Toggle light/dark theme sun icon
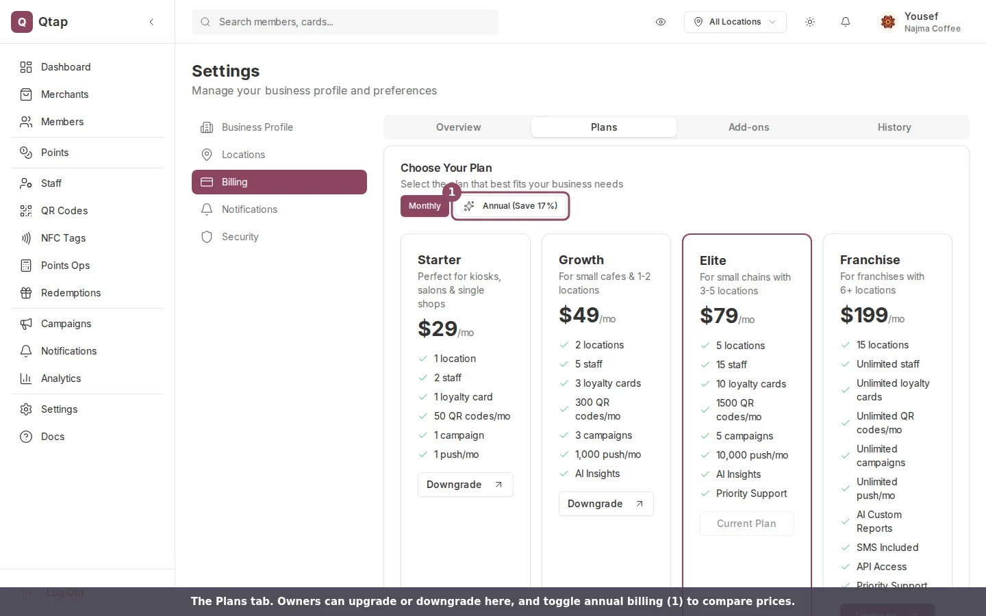The height and width of the screenshot is (616, 986). click(x=810, y=22)
